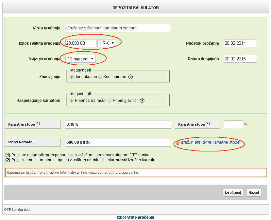Expand the 12 mjeseci duration dropdown

tap(80, 59)
